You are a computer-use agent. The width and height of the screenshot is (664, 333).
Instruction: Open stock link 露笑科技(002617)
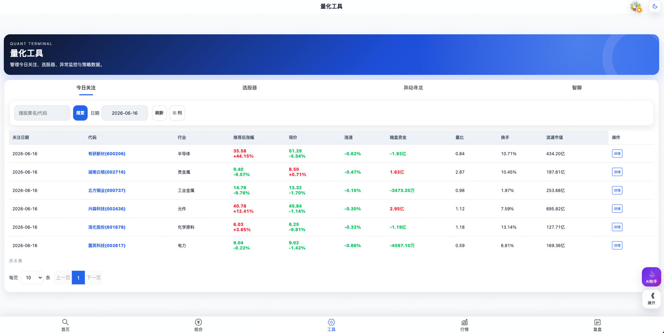tap(107, 246)
